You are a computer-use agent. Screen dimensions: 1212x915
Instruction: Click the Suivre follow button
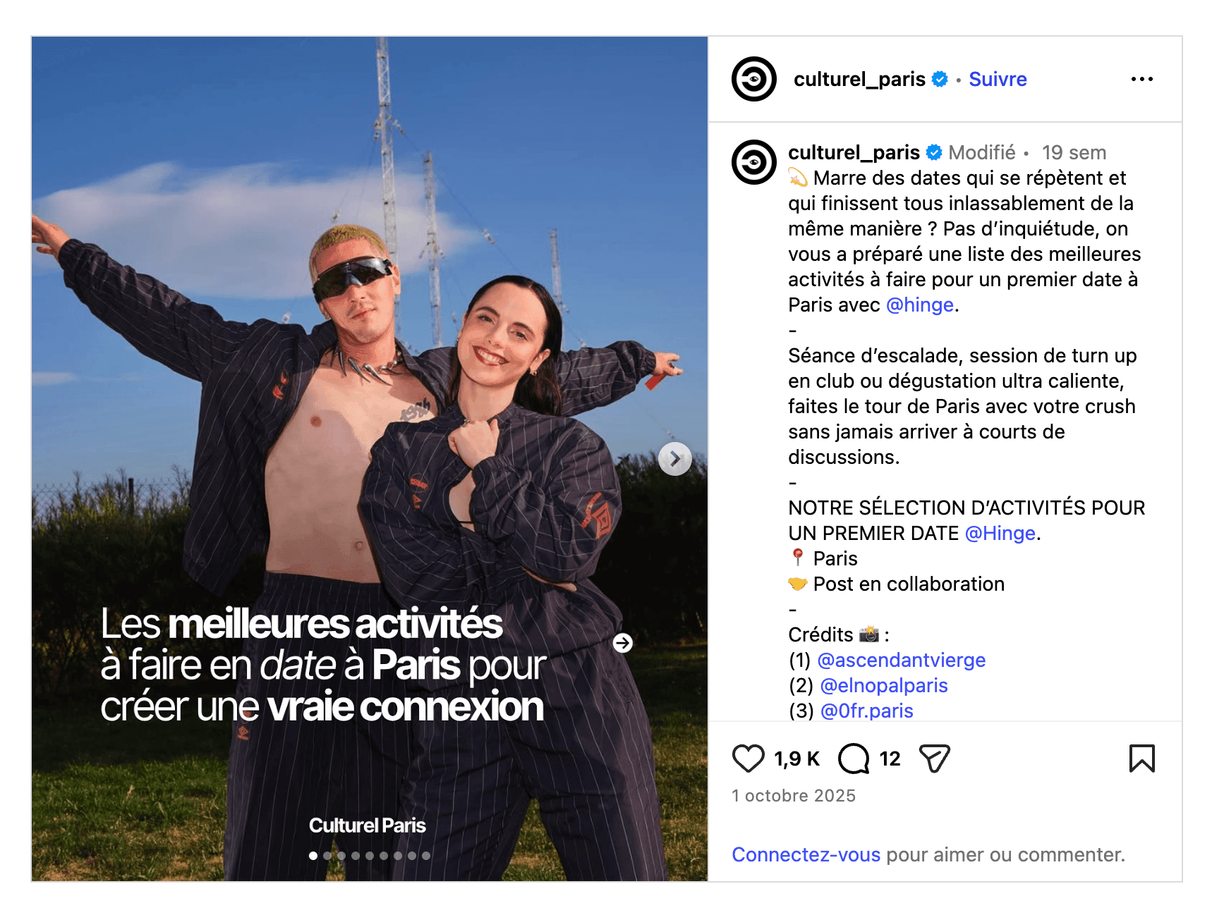tap(998, 79)
